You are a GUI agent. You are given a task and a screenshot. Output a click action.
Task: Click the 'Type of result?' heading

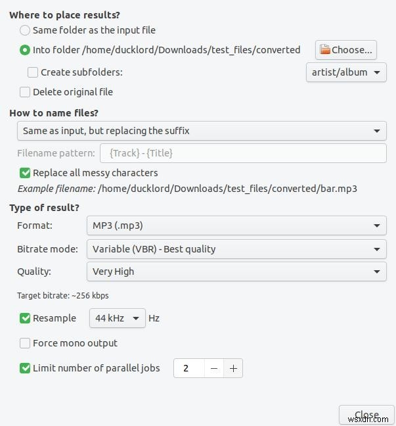44,208
